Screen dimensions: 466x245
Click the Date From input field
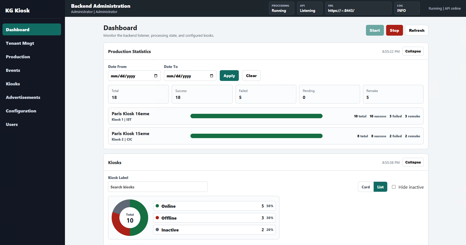point(134,76)
